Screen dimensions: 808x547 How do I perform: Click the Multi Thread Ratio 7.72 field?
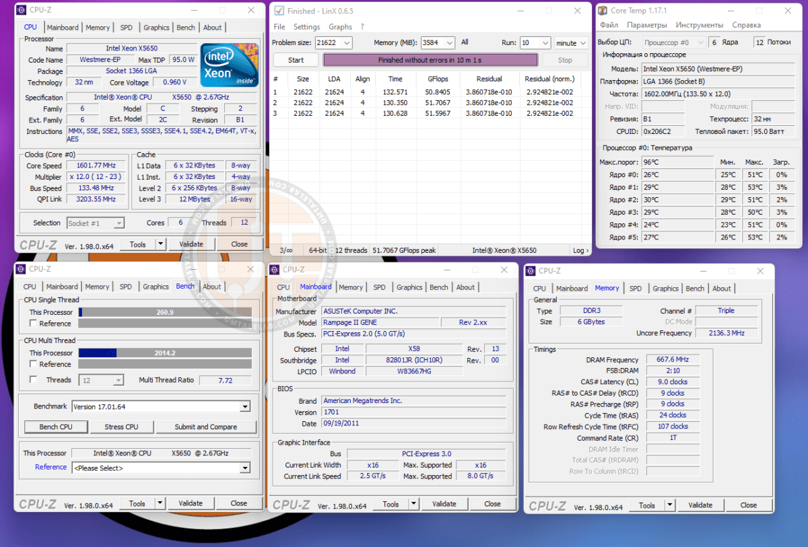pyautogui.click(x=226, y=380)
